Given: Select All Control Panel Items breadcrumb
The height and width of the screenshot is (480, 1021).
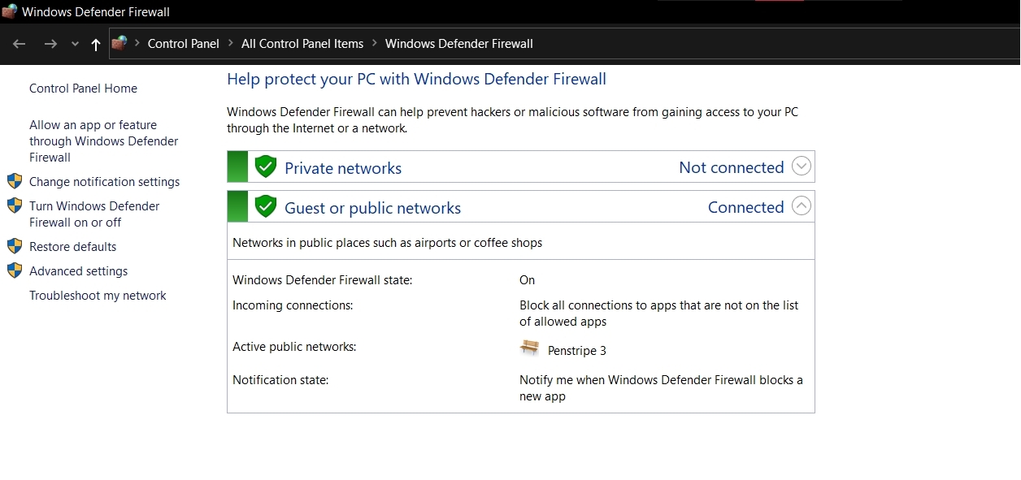Looking at the screenshot, I should (302, 44).
